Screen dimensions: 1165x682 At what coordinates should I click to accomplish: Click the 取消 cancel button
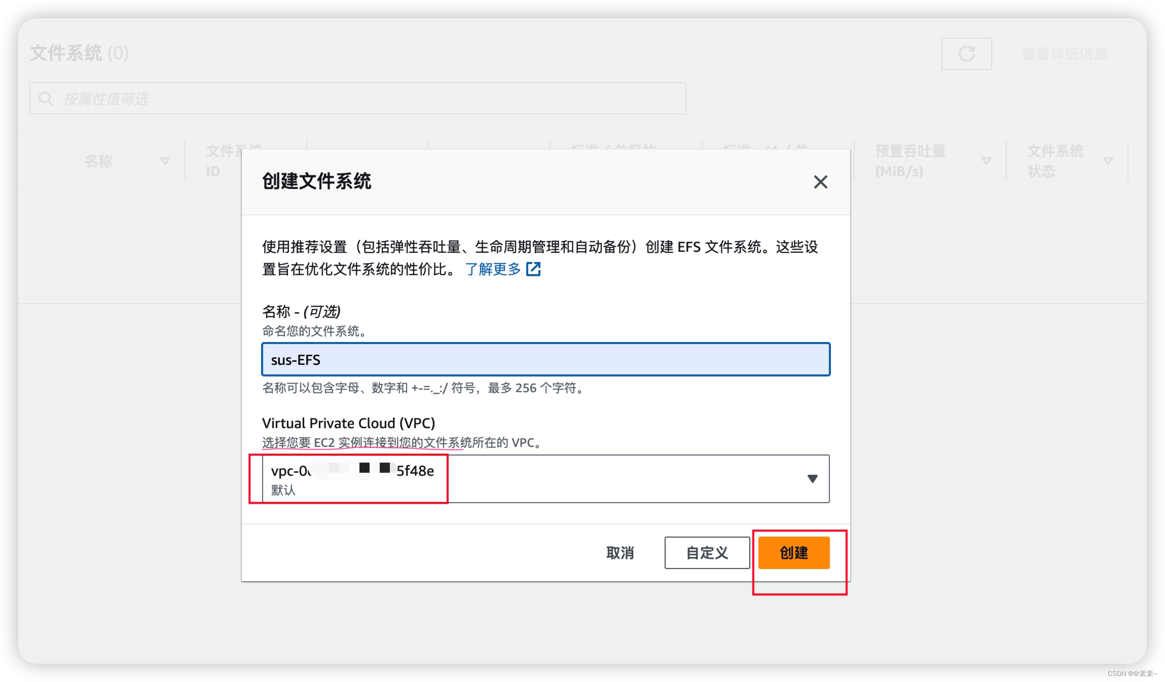tap(620, 553)
